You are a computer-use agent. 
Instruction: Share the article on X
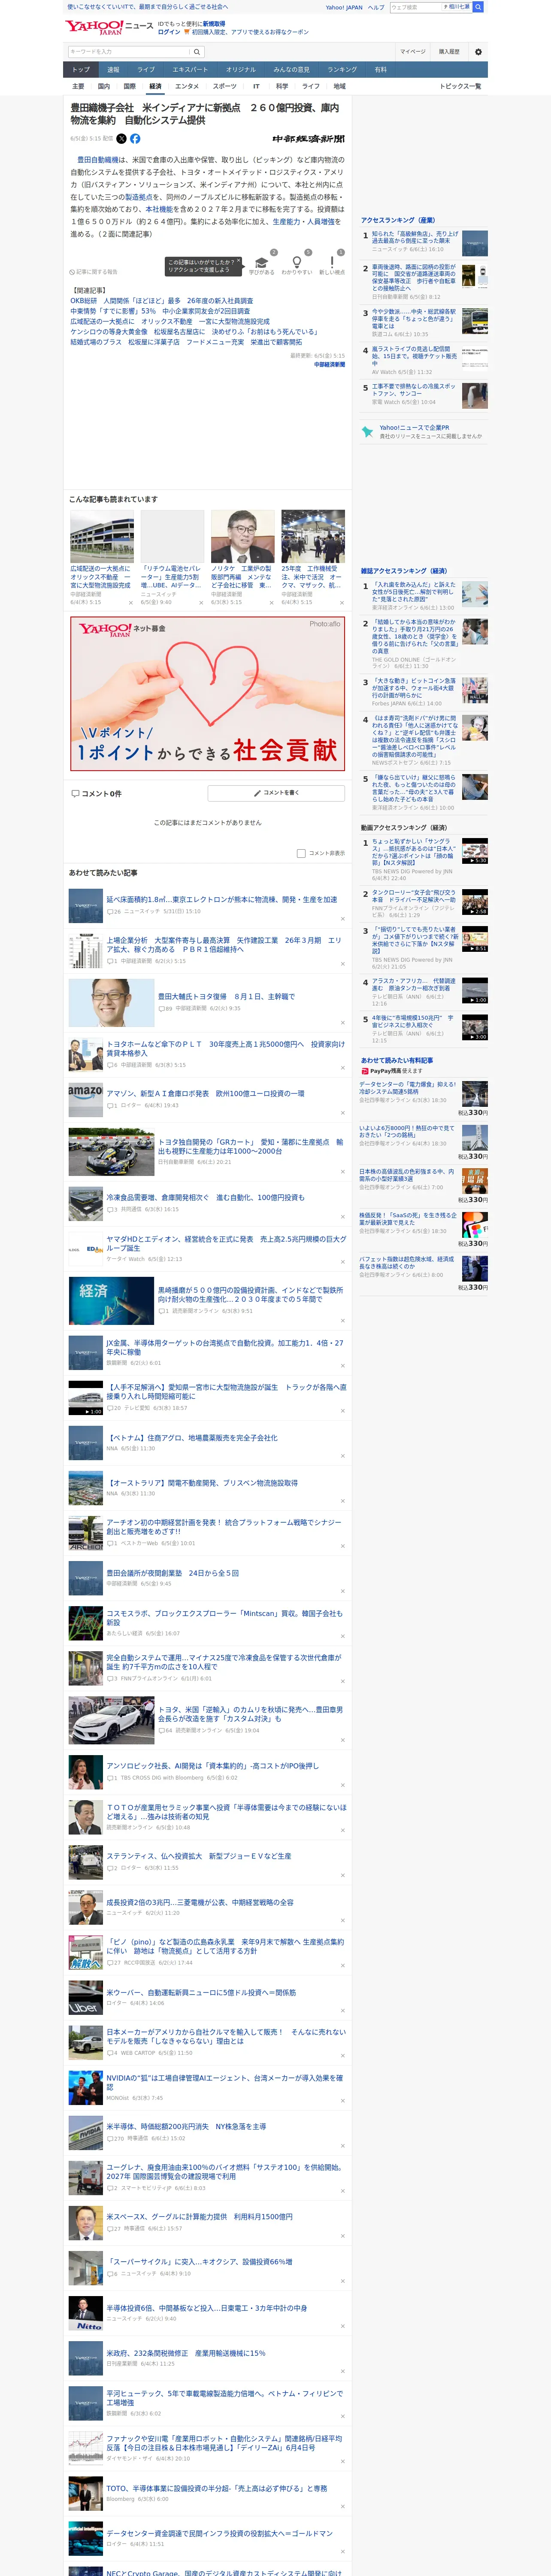(x=122, y=139)
